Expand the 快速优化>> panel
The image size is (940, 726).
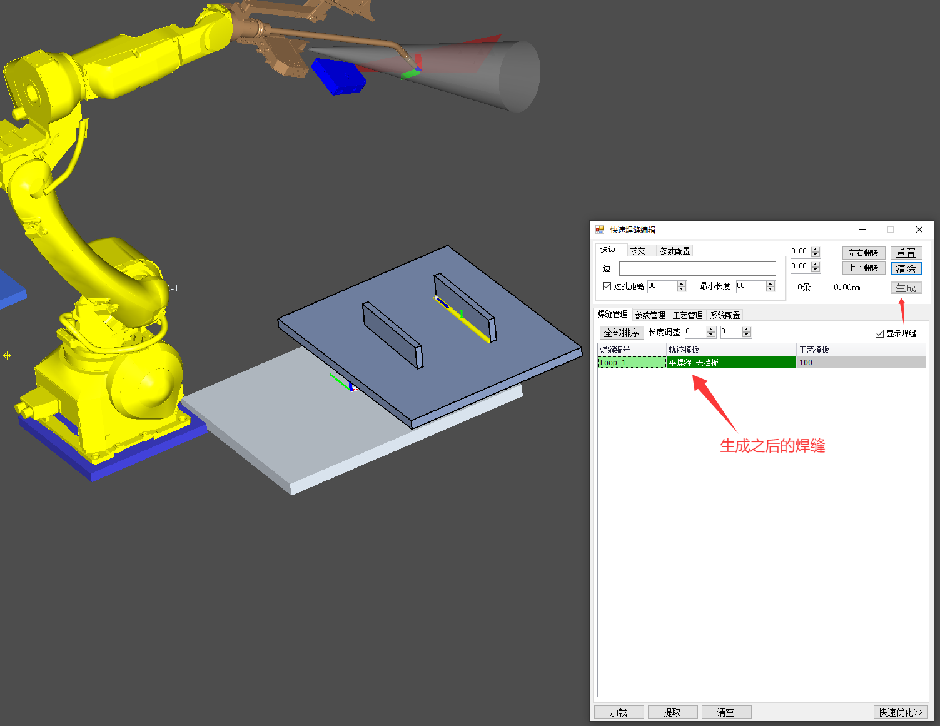point(900,712)
